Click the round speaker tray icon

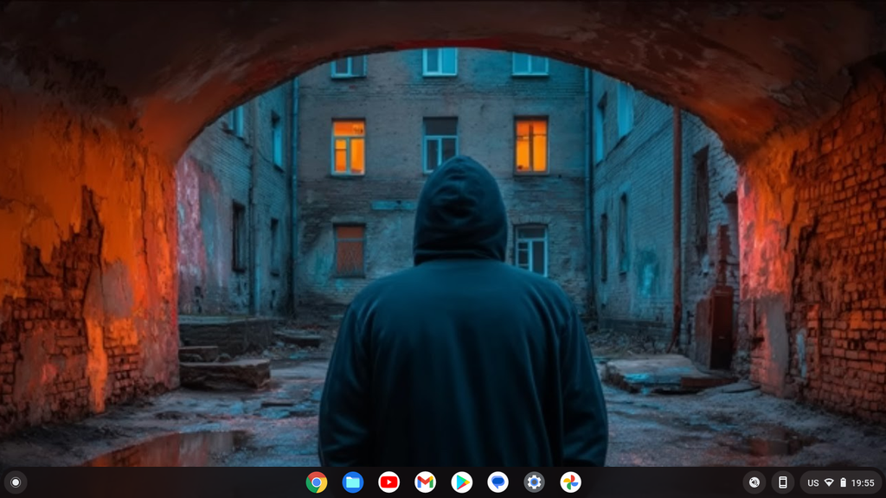pos(754,482)
